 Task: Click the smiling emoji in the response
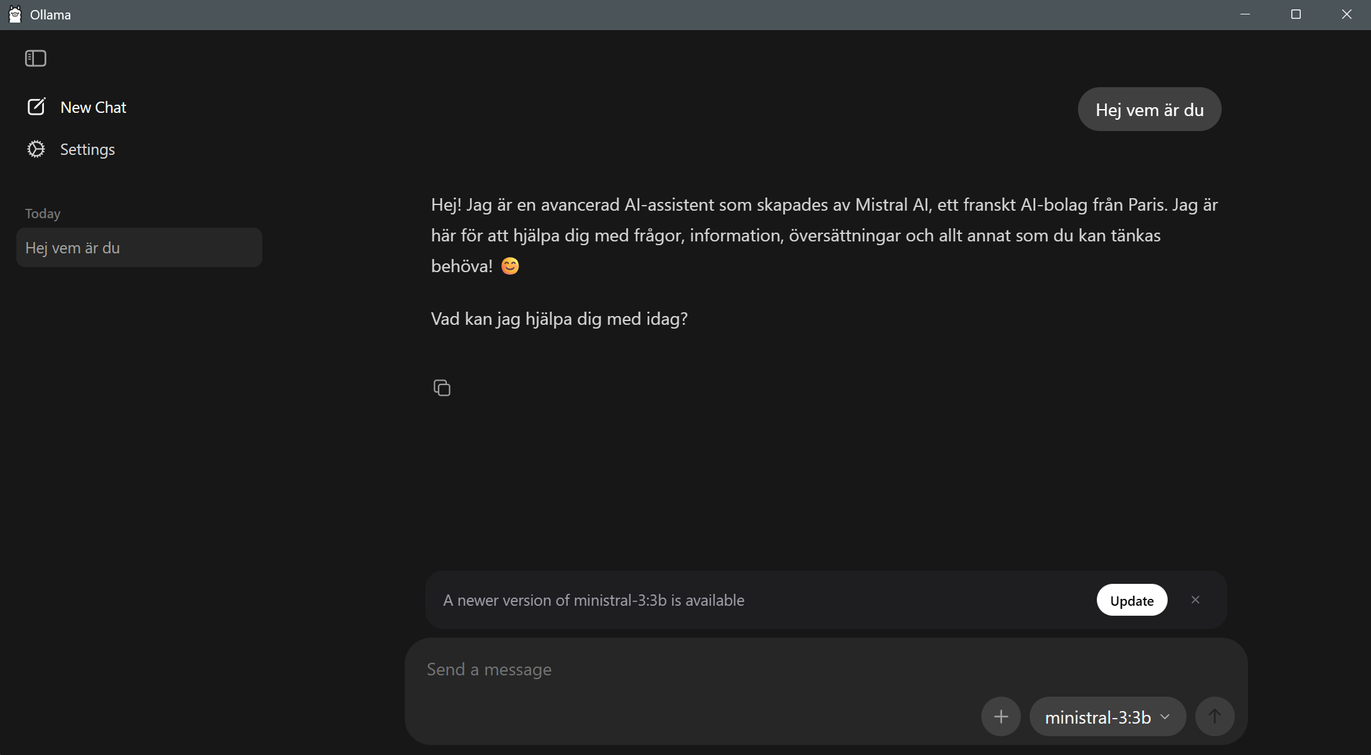coord(510,266)
